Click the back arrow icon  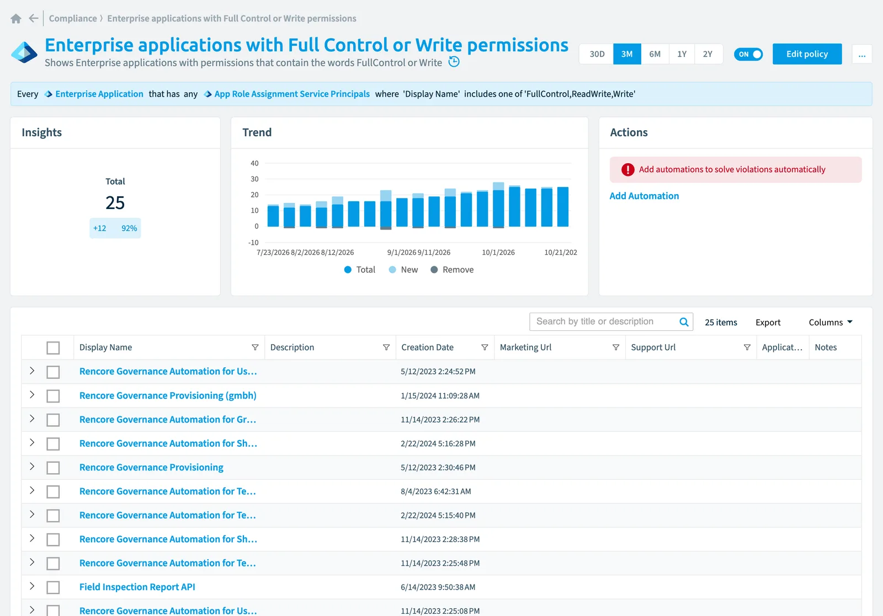34,18
